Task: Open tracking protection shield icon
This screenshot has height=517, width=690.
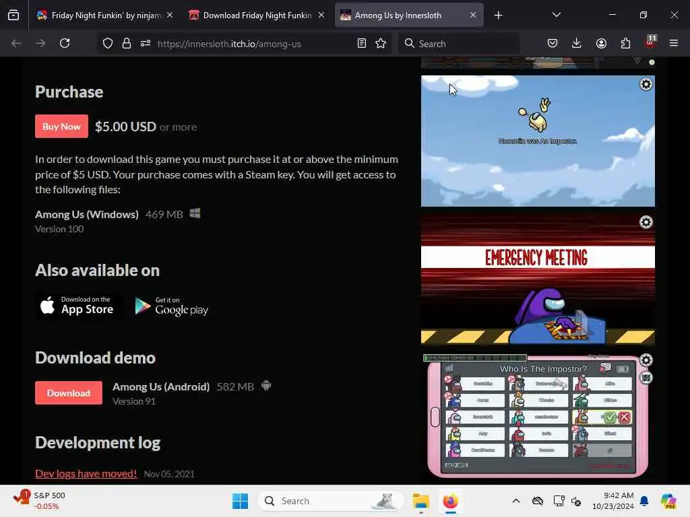Action: click(x=108, y=43)
